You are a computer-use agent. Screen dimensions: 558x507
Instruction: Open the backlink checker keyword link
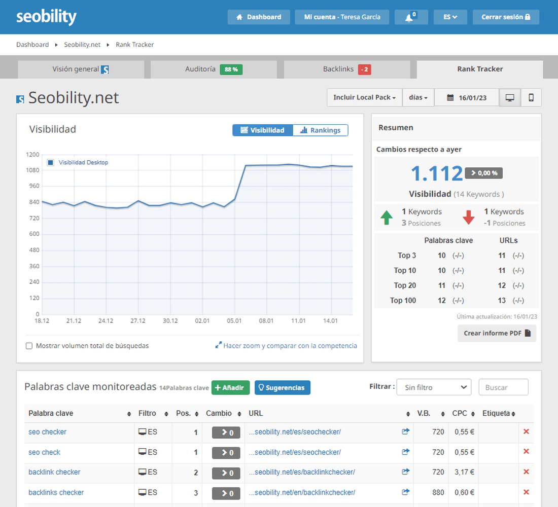(54, 472)
